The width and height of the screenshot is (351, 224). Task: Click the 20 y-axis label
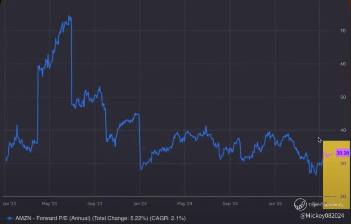click(x=343, y=197)
